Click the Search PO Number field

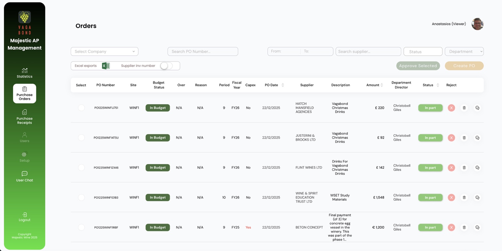point(203,51)
